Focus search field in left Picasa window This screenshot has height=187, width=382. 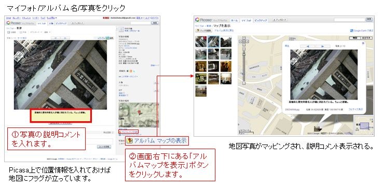click(x=141, y=23)
